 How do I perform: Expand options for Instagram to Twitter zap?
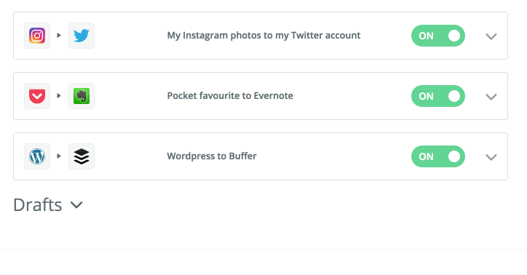(491, 36)
